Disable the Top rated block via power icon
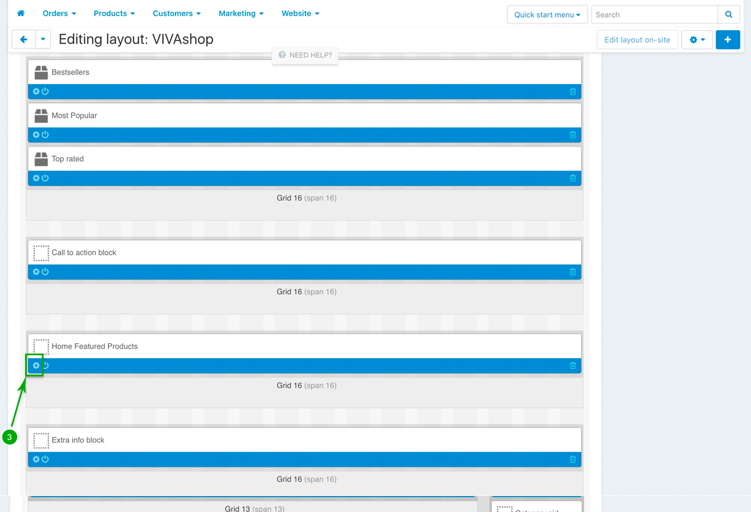 (x=45, y=178)
